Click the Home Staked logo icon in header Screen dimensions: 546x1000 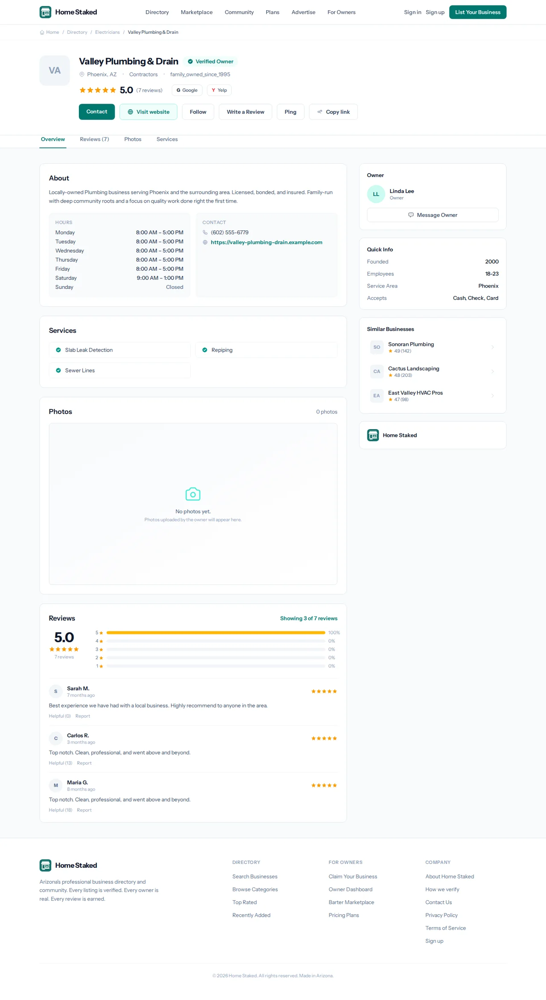(45, 12)
